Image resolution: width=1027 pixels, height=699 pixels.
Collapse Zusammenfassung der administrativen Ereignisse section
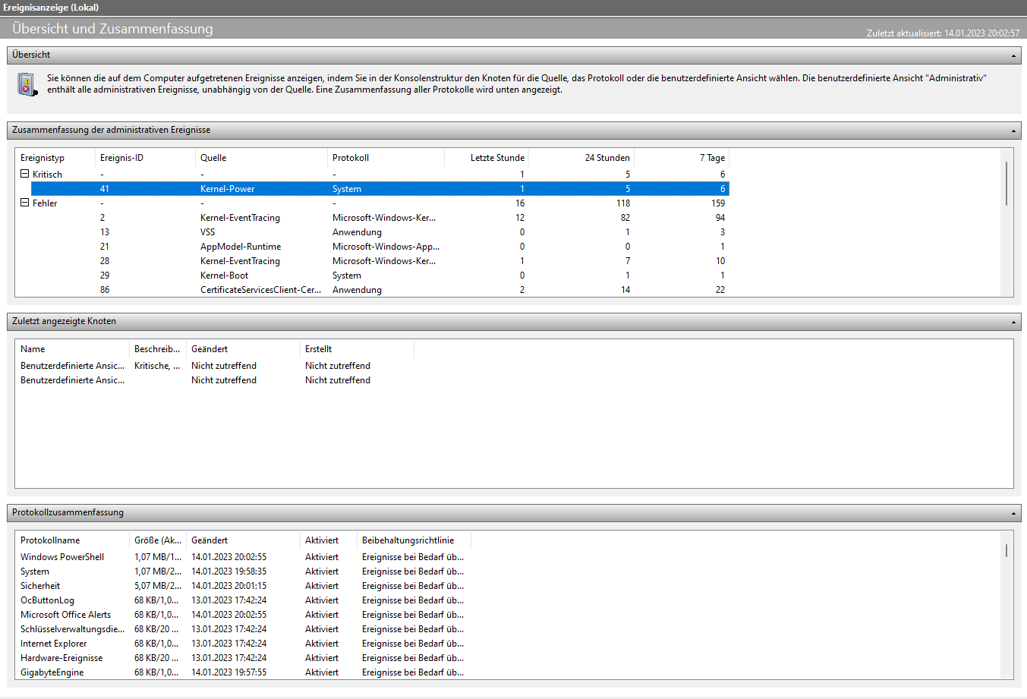[1013, 131]
